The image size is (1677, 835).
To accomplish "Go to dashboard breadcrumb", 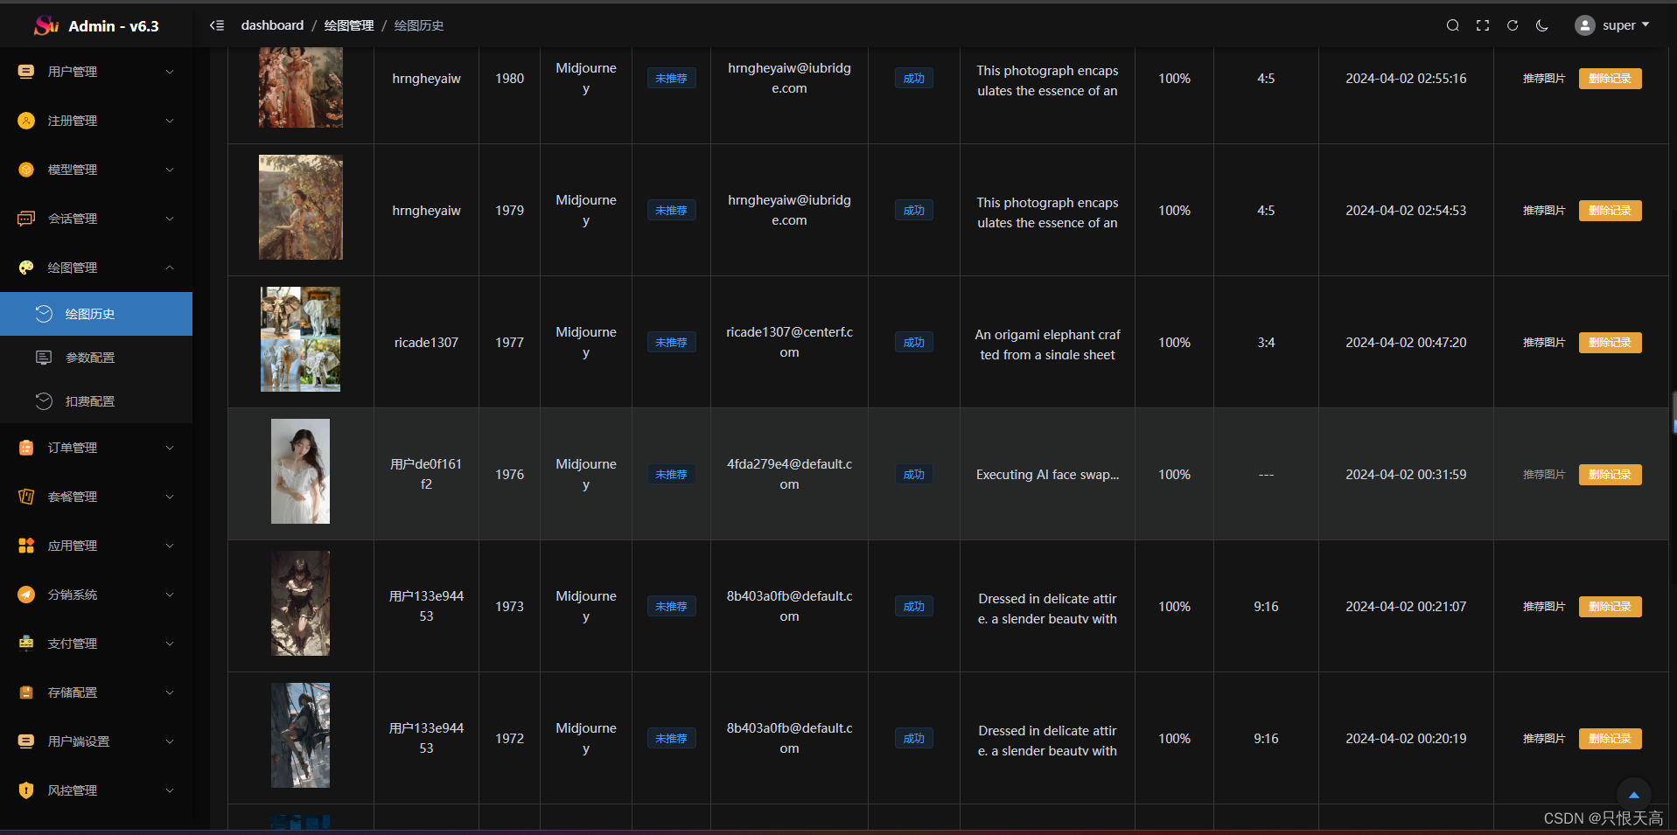I will 272,25.
